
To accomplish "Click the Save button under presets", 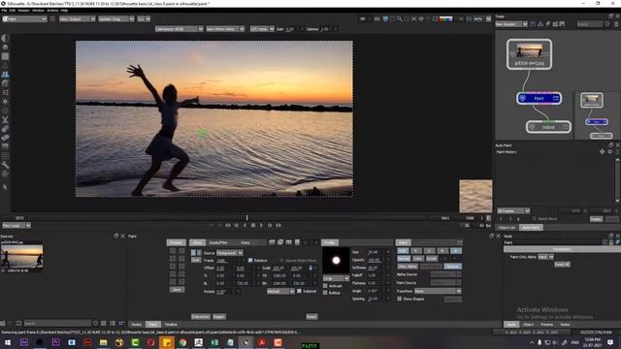I will (x=177, y=290).
